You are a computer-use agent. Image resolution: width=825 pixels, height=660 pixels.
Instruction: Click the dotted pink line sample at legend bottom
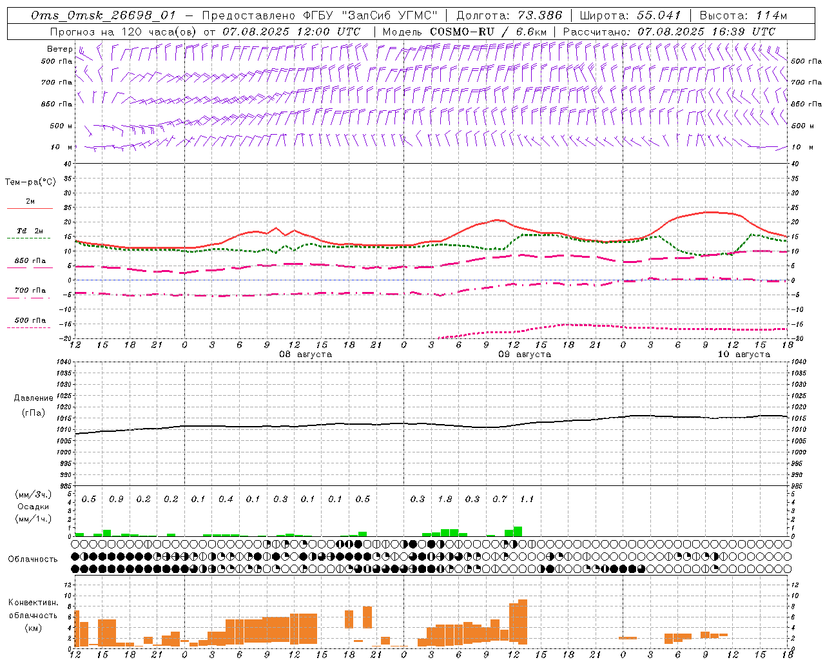[x=29, y=327]
